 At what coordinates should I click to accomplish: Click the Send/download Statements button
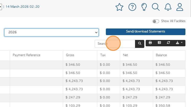point(145,32)
